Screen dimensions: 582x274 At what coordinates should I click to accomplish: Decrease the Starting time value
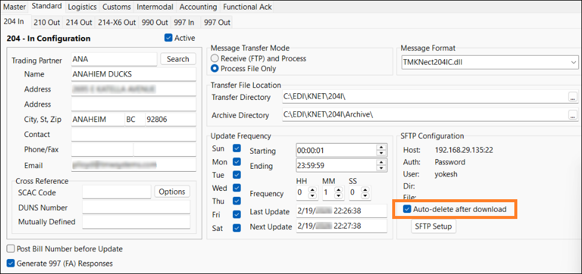coord(381,154)
